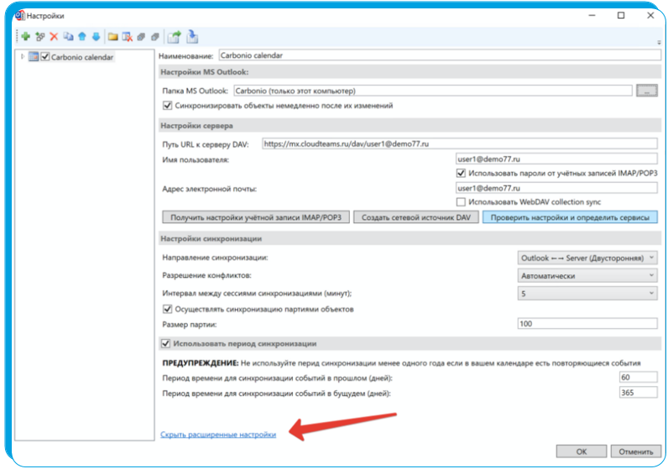This screenshot has width=668, height=469.
Task: Toggle 'Синхронизировать объекты немедленно' checkbox
Action: pyautogui.click(x=168, y=105)
